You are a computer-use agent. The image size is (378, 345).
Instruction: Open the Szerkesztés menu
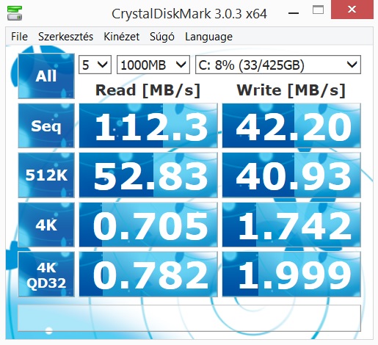tap(65, 37)
